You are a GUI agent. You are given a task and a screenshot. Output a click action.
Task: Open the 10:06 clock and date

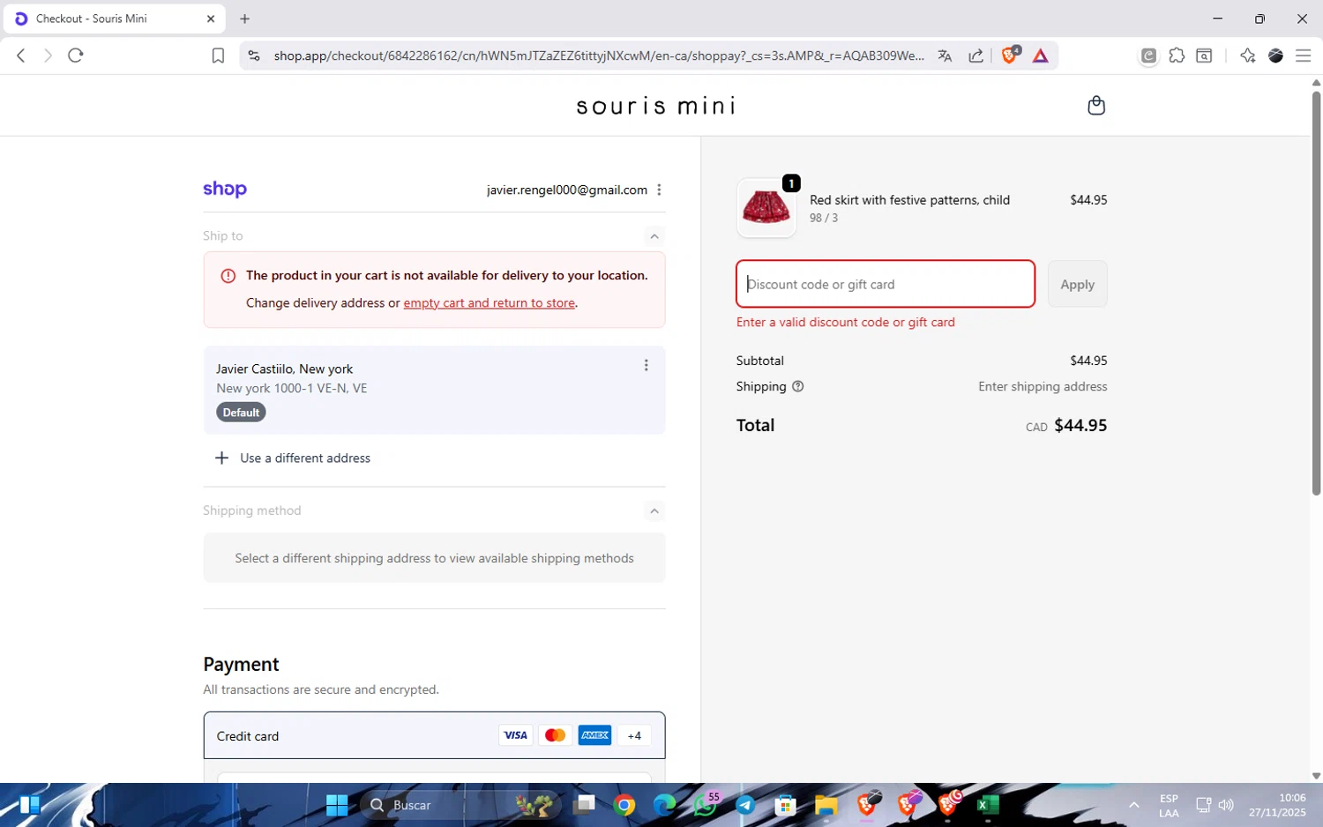click(1277, 805)
